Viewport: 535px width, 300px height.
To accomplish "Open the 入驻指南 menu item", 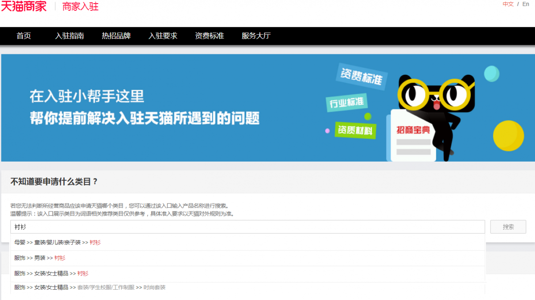I will point(70,36).
